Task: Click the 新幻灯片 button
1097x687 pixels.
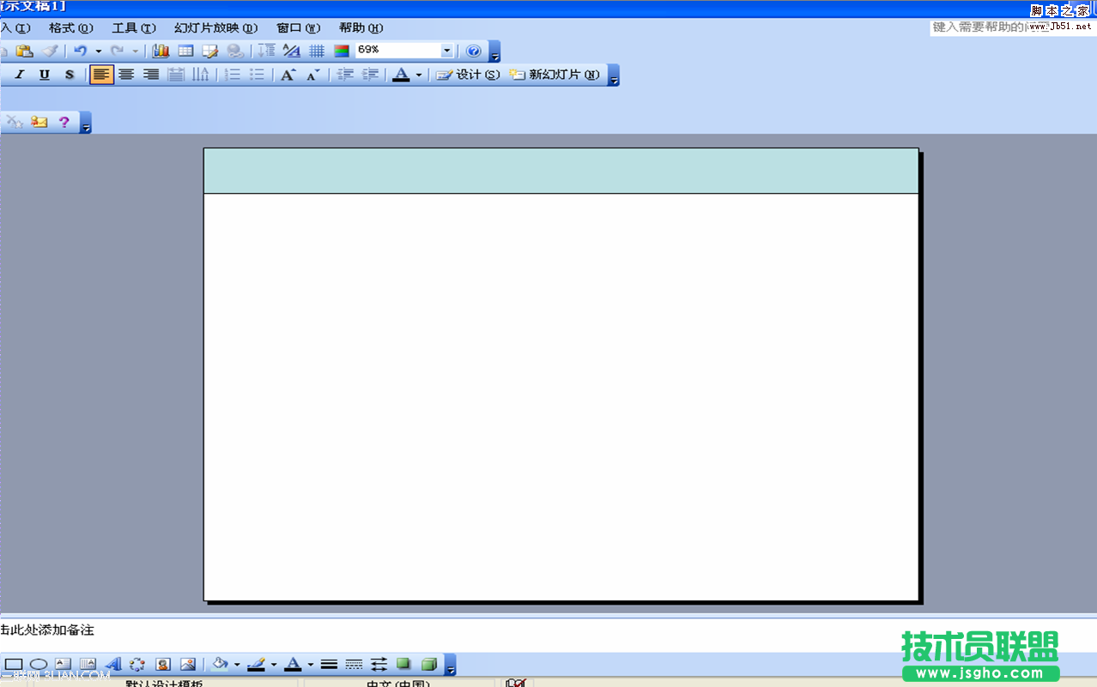Action: (x=555, y=75)
